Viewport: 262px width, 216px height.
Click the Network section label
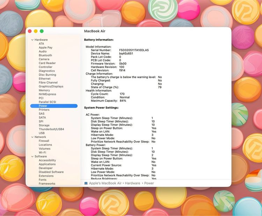(40, 137)
